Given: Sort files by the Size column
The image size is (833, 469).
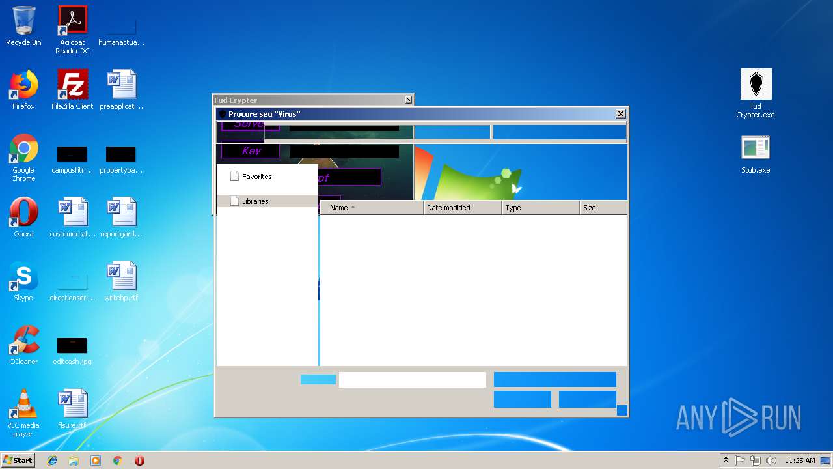Looking at the screenshot, I should [604, 208].
